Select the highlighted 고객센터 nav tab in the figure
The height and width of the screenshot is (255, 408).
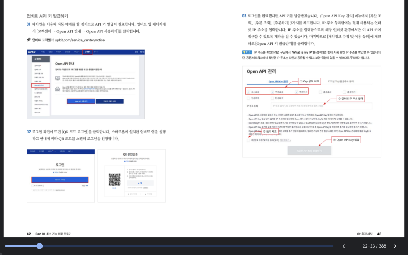pyautogui.click(x=88, y=52)
